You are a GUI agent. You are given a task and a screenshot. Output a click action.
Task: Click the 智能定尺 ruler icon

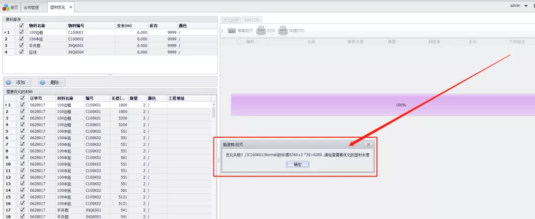(231, 31)
